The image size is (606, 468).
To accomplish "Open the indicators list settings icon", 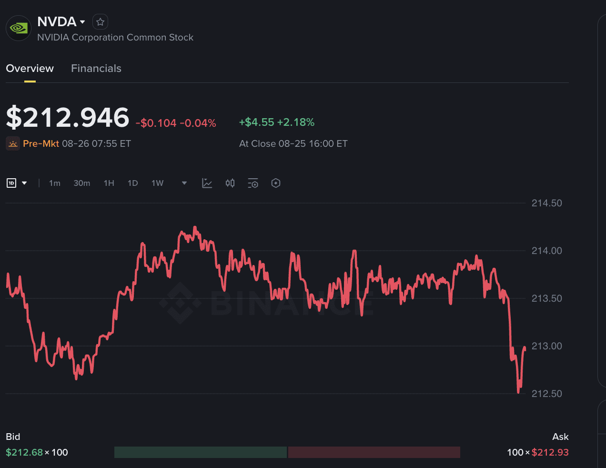I will (253, 183).
